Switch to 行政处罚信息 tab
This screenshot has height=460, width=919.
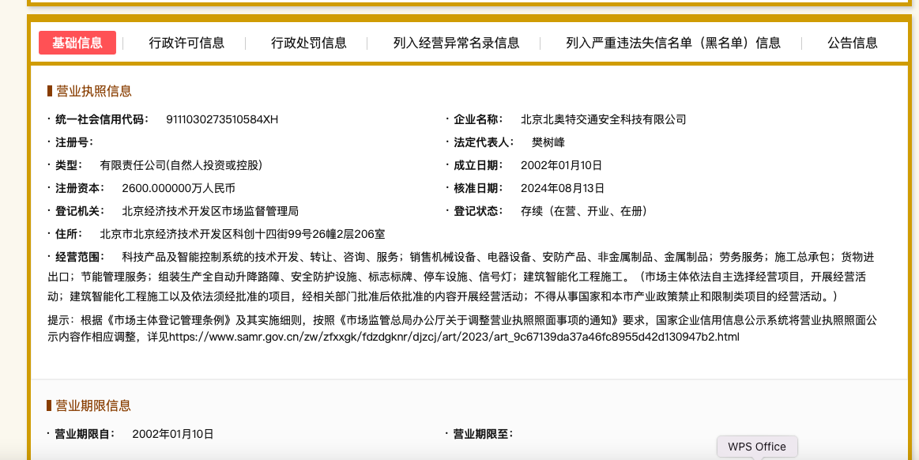[x=309, y=43]
